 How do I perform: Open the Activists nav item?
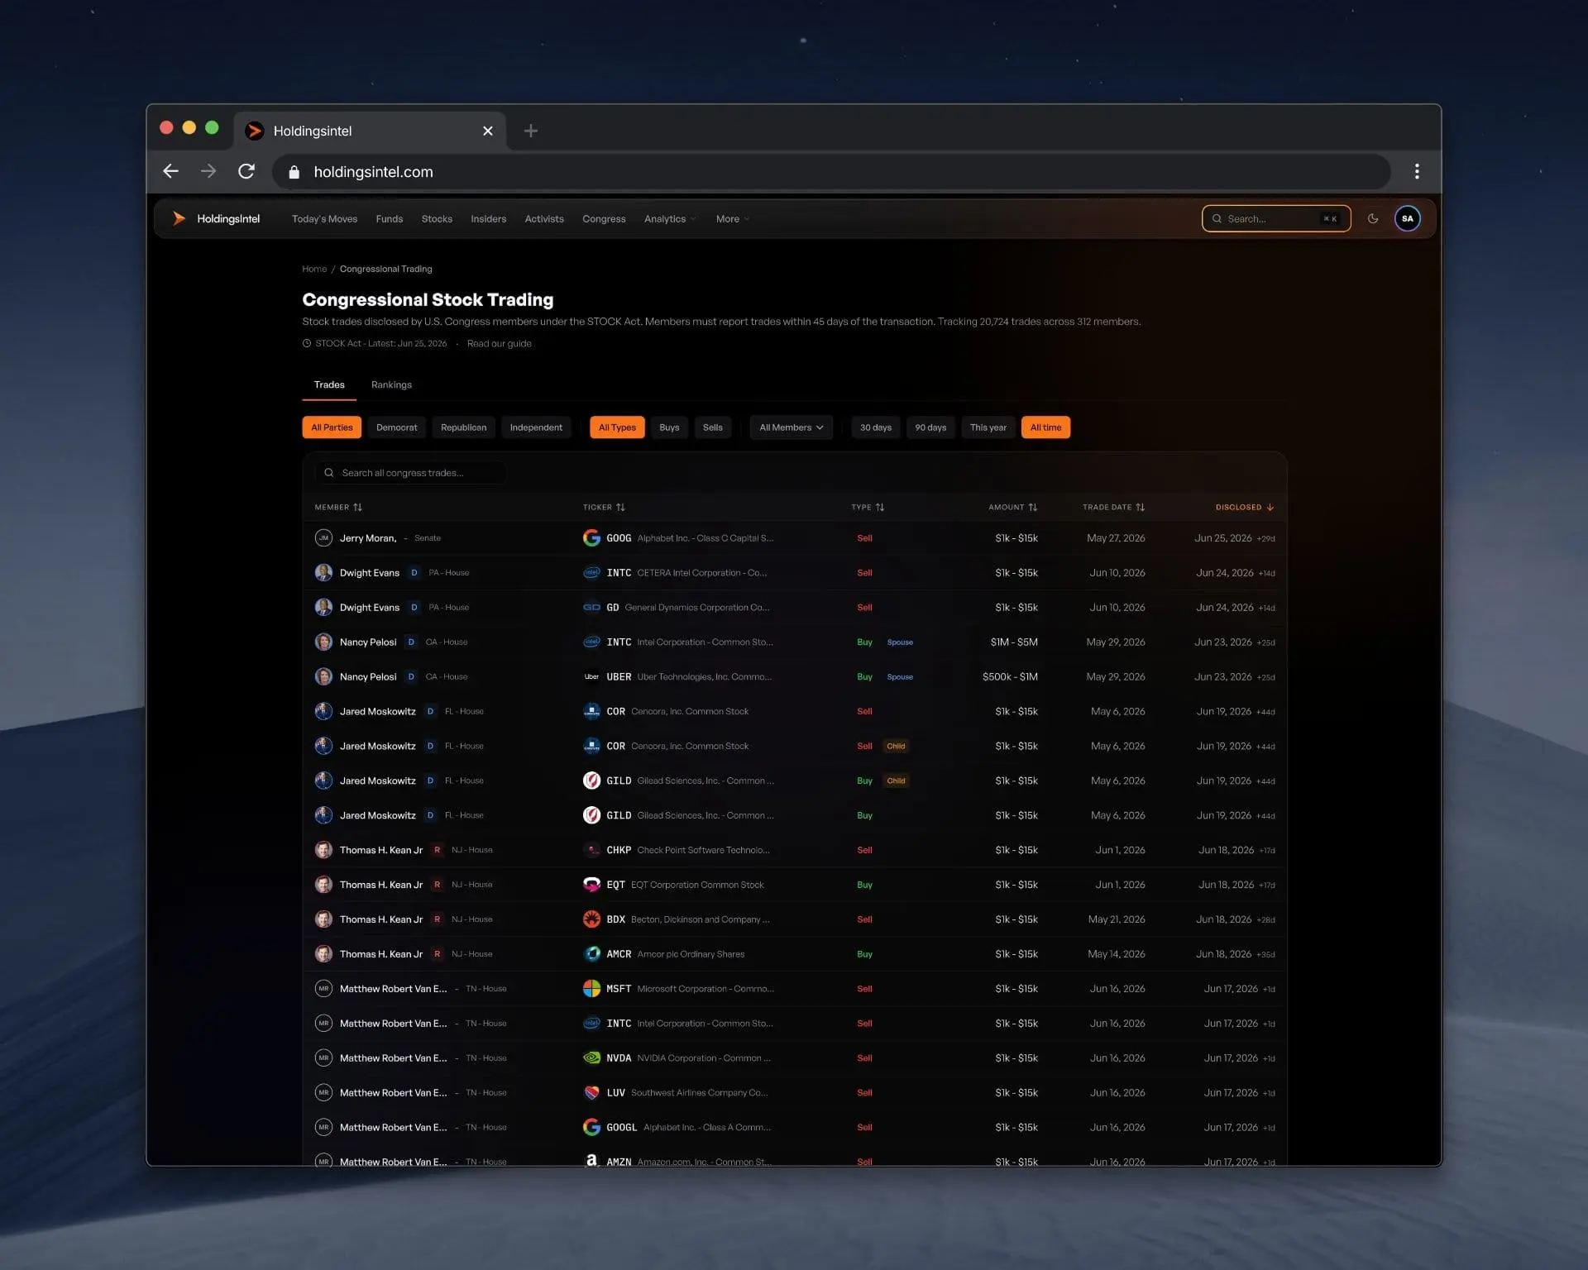(x=544, y=219)
